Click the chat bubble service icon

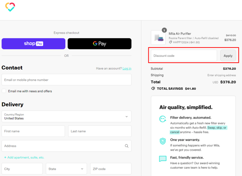[x=163, y=159]
